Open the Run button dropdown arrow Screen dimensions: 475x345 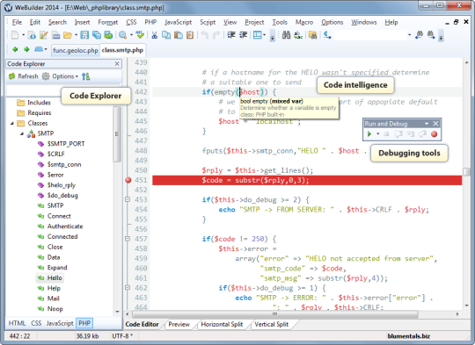[x=377, y=134]
